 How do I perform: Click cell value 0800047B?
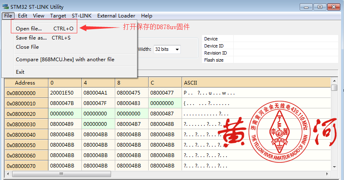(65, 103)
